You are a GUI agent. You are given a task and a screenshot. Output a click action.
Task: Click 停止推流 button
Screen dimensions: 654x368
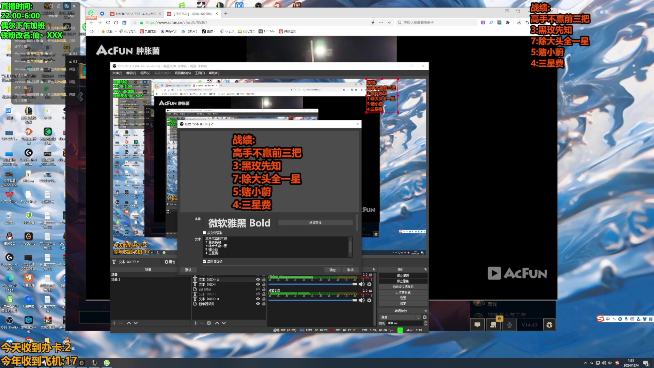pos(403,276)
